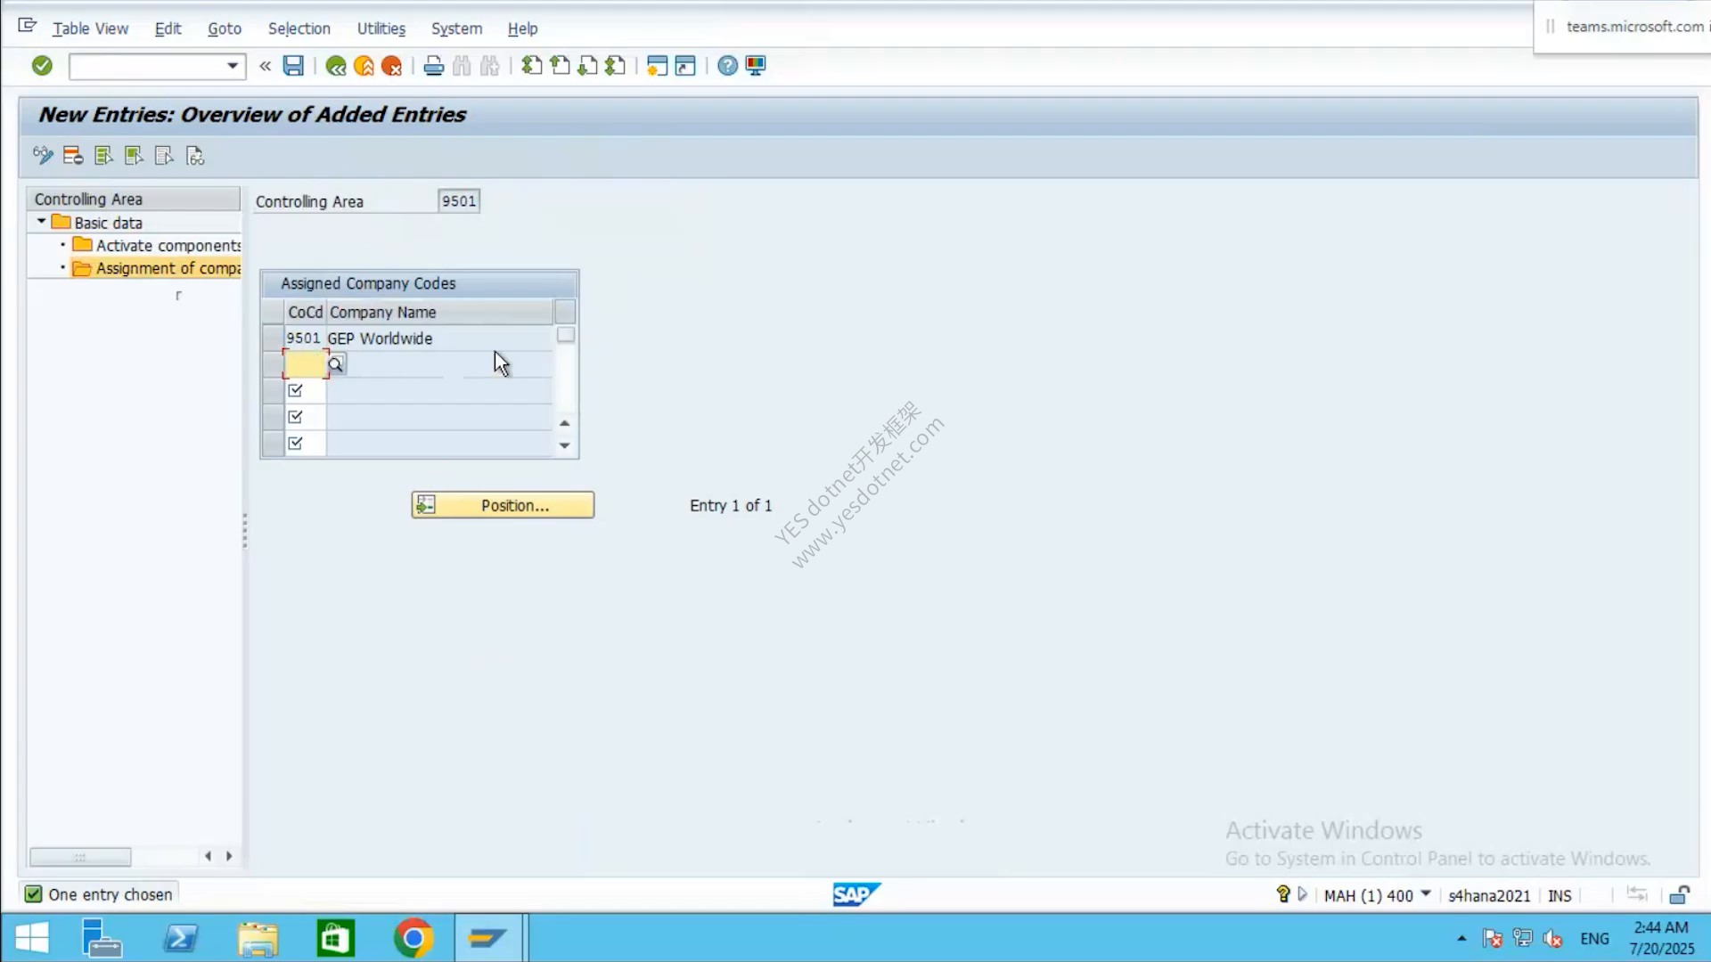Click the Display/Change glasses-pencil icon
This screenshot has width=1711, height=962.
coord(43,156)
